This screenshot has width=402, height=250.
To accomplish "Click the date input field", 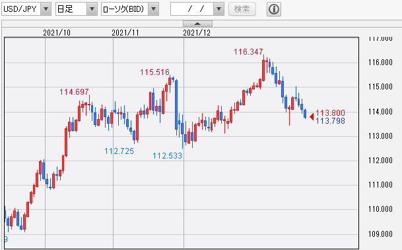I will click(192, 9).
